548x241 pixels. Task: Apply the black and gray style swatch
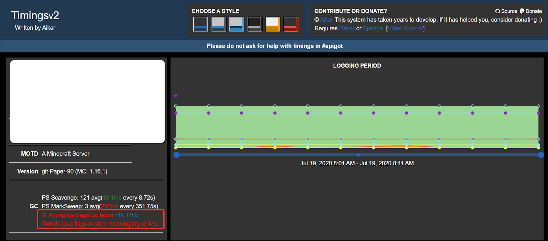pyautogui.click(x=255, y=24)
